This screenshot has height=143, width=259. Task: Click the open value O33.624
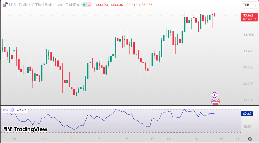(x=101, y=5)
